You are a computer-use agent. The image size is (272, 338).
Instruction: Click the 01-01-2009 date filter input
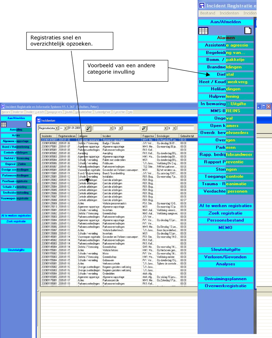[76, 128]
